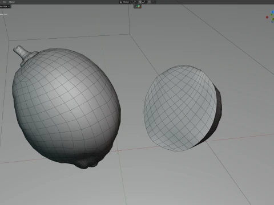Open the snapping options dropdown
This screenshot has width=274, height=205.
click(x=144, y=2)
